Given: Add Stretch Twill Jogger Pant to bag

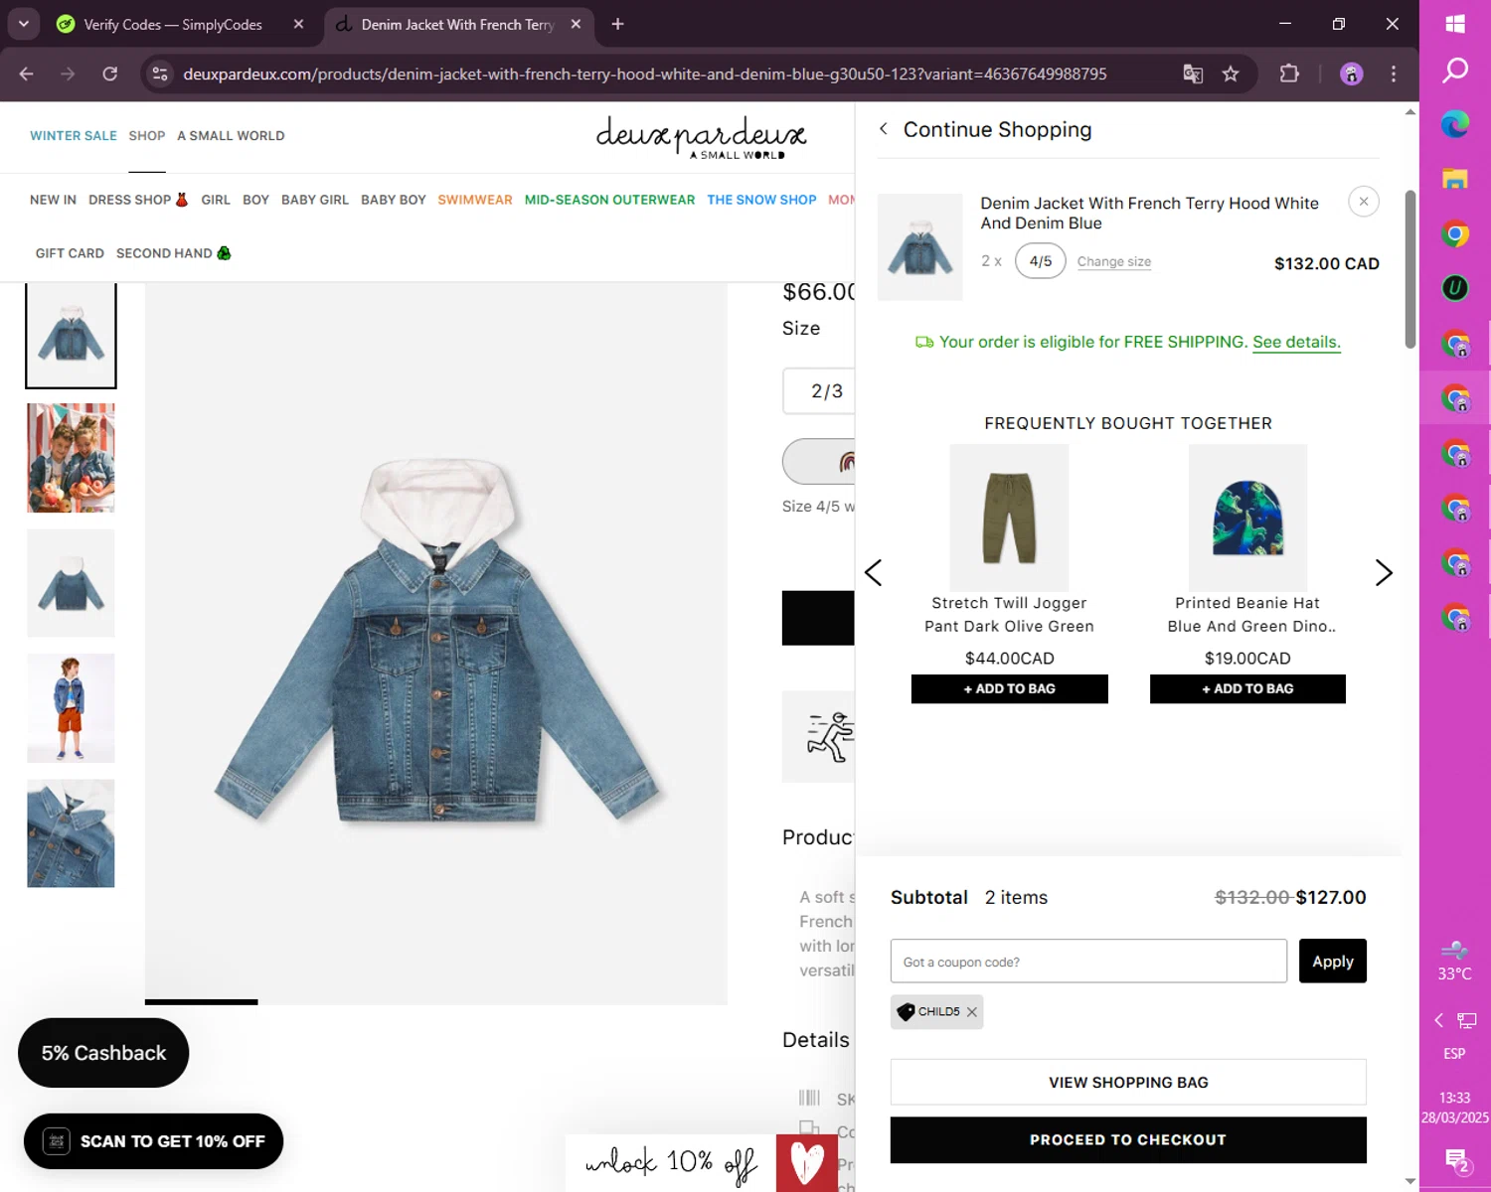Looking at the screenshot, I should coord(1009,689).
